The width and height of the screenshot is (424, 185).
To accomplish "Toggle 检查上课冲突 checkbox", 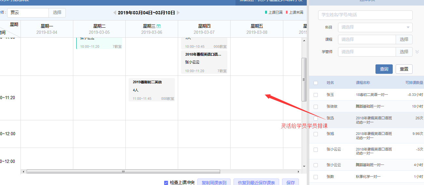I will point(166,183).
